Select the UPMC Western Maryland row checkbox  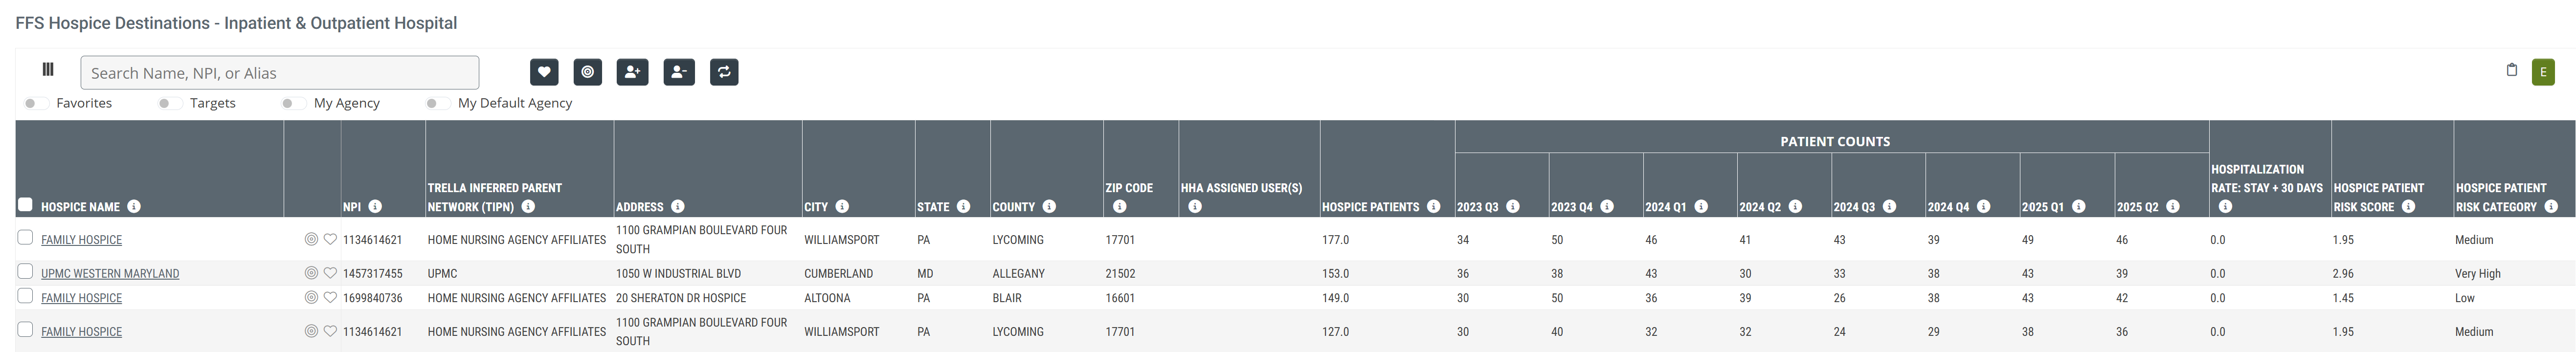point(25,272)
